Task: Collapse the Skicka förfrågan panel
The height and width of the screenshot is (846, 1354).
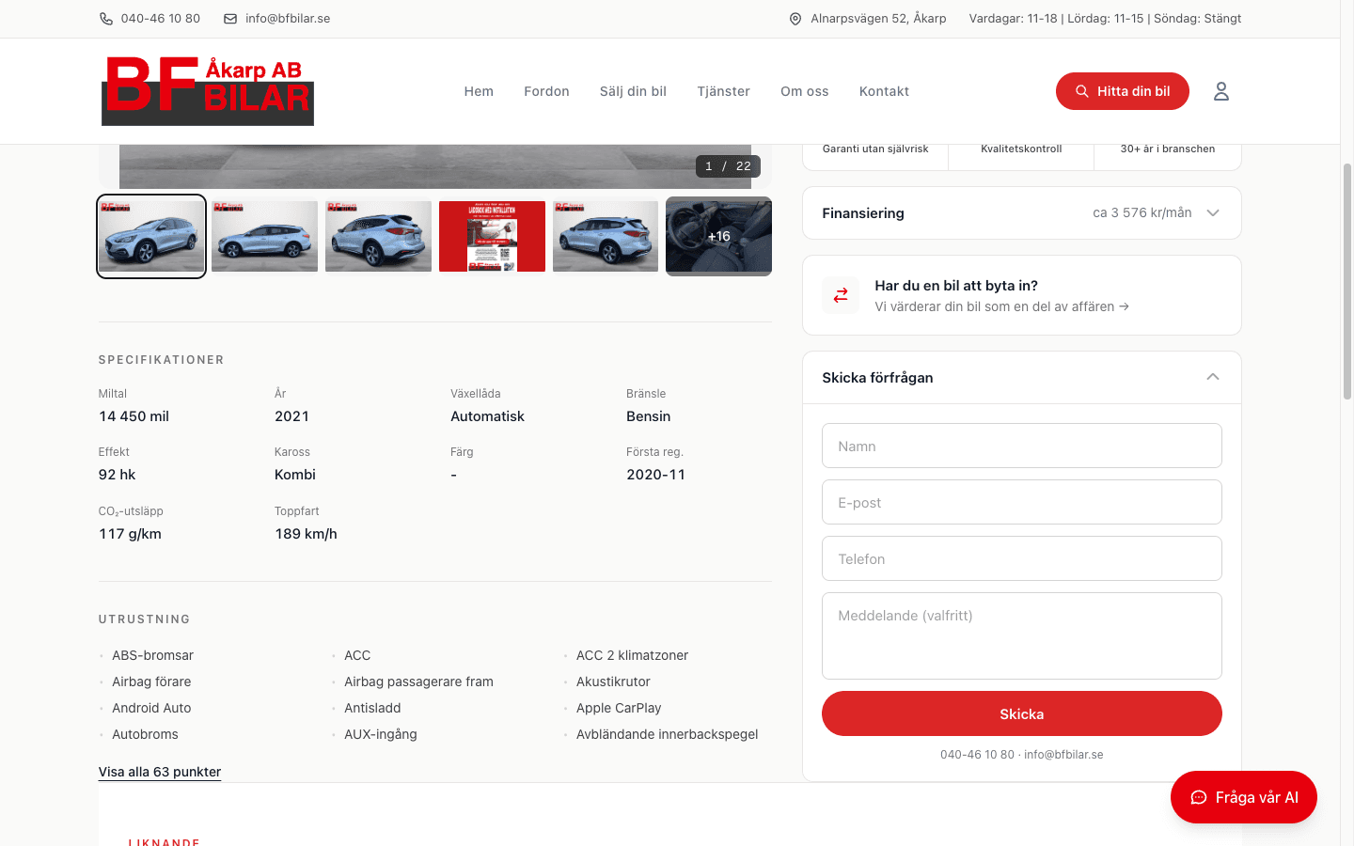Action: [x=1213, y=377]
